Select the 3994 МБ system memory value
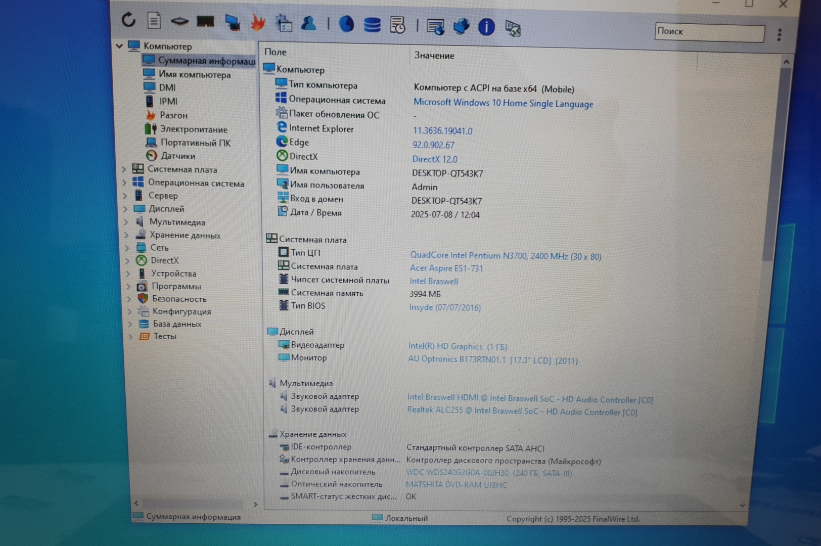Image resolution: width=821 pixels, height=546 pixels. pos(425,294)
